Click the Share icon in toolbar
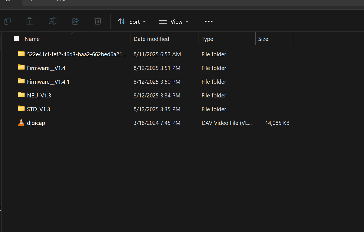The image size is (364, 232). (x=75, y=21)
